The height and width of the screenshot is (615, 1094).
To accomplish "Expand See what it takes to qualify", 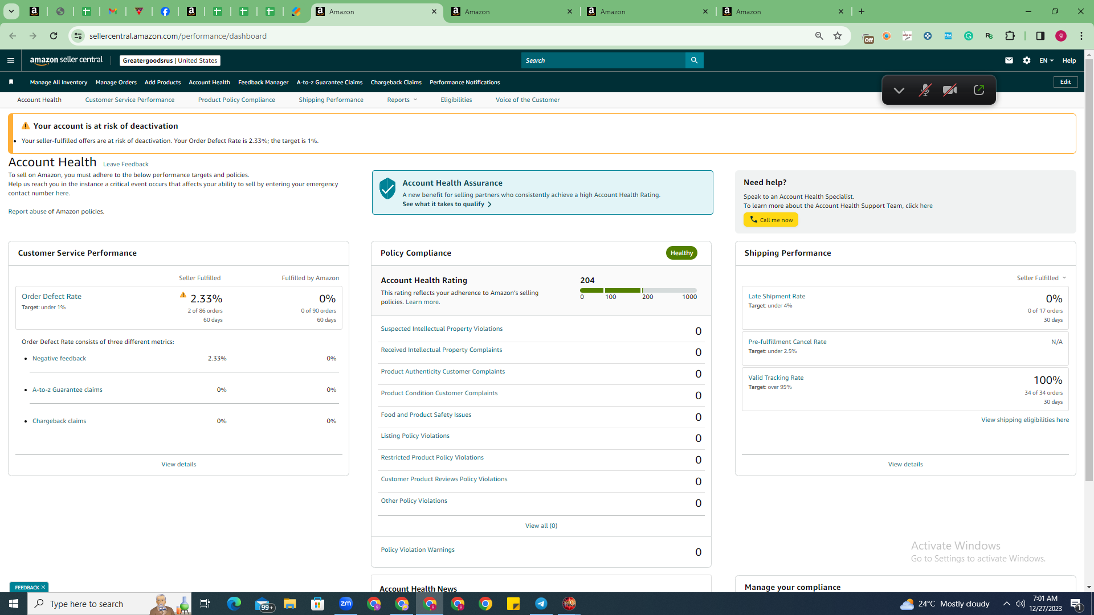I will pos(447,204).
